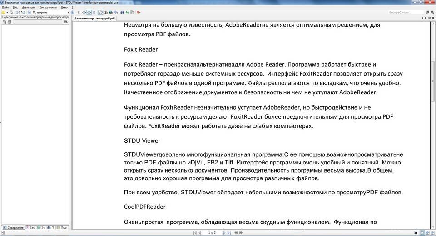The height and width of the screenshot is (236, 436).
Task: Click find previous binoculars beside quick search
Action: [427, 13]
